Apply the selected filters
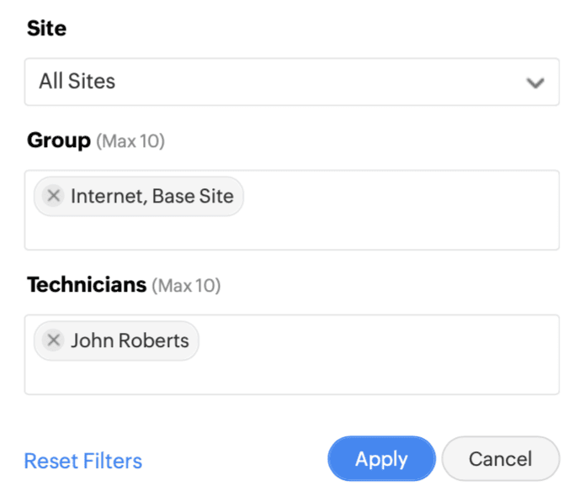This screenshot has height=496, width=579. 381,459
